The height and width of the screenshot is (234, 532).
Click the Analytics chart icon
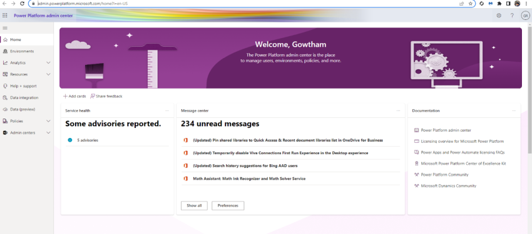click(x=5, y=63)
